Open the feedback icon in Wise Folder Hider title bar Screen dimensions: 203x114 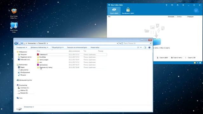172,5
